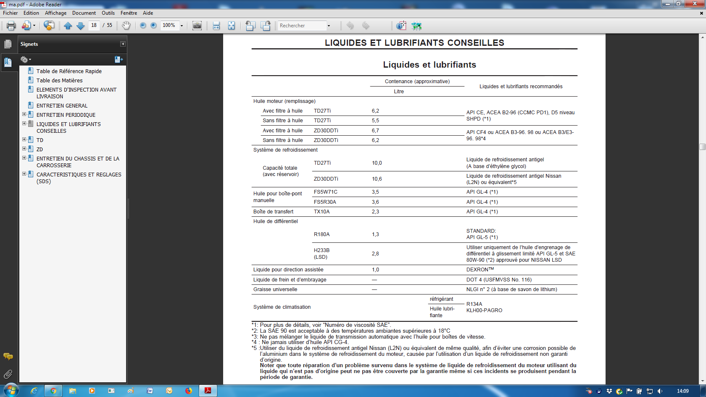Open Firefox from the taskbar
The height and width of the screenshot is (397, 706).
(x=189, y=391)
